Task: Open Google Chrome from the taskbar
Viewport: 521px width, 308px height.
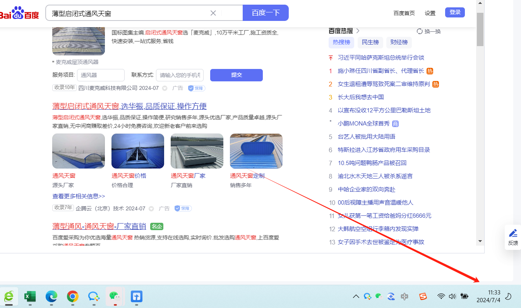Action: [x=72, y=296]
